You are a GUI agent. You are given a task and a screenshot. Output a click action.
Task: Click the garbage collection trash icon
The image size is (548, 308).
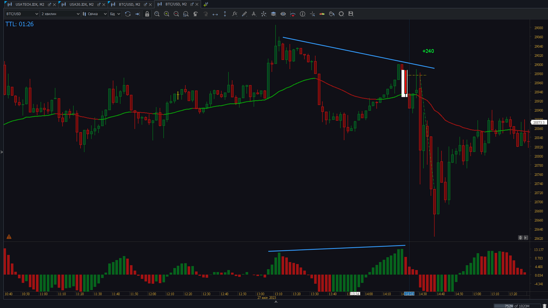(x=545, y=306)
